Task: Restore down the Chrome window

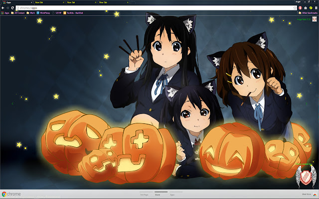Action: tap(309, 1)
